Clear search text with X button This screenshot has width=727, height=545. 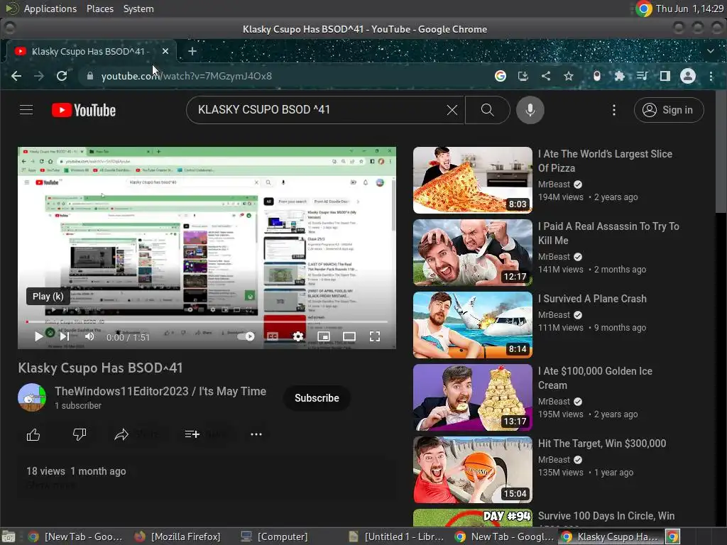tap(452, 110)
